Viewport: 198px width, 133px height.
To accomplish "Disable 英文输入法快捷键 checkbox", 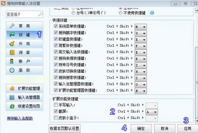I will pos(56,52).
